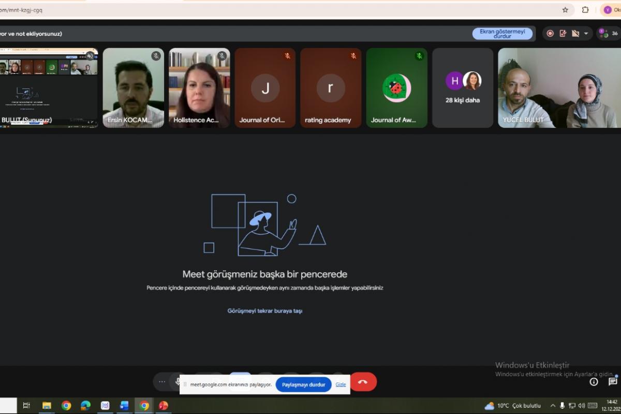Screen dimensions: 621x414
Task: Expand the dropdown arrow in recording toolbar
Action: coord(586,34)
